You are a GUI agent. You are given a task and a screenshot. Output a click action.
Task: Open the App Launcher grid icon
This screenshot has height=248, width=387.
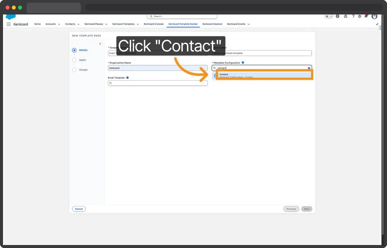(9, 24)
